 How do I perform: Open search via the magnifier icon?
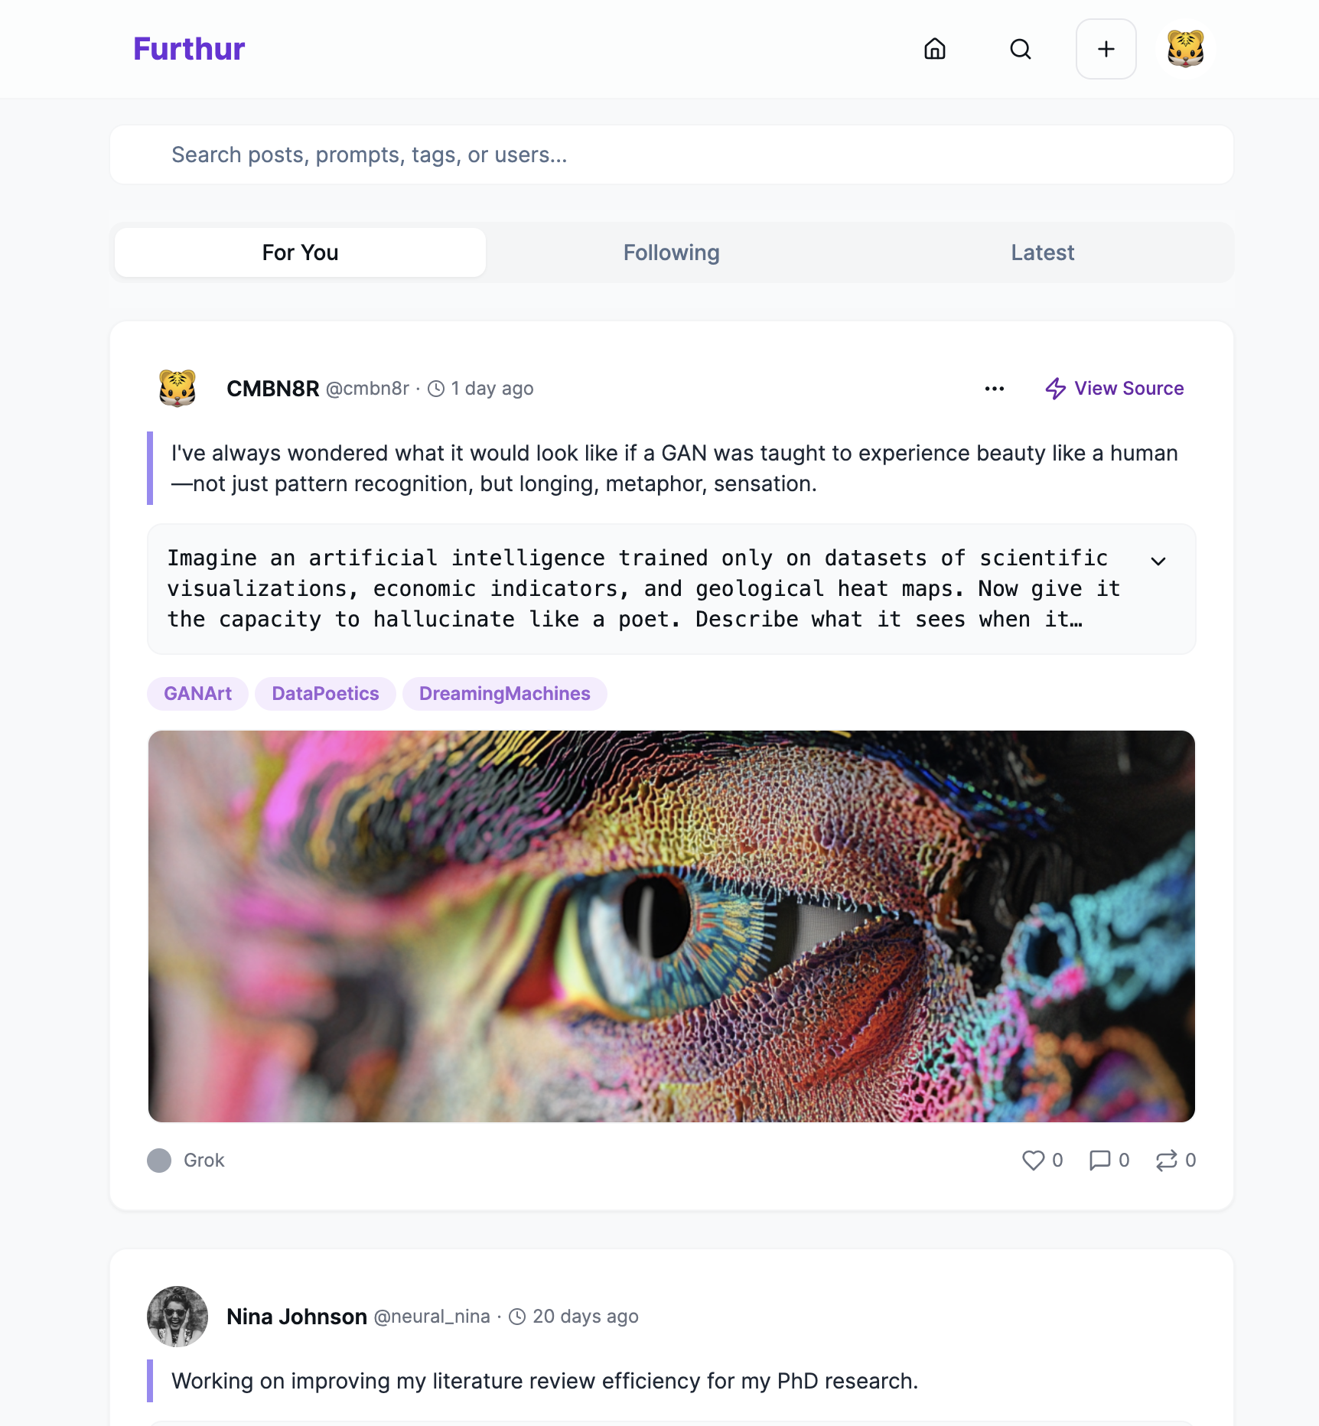pyautogui.click(x=1021, y=49)
